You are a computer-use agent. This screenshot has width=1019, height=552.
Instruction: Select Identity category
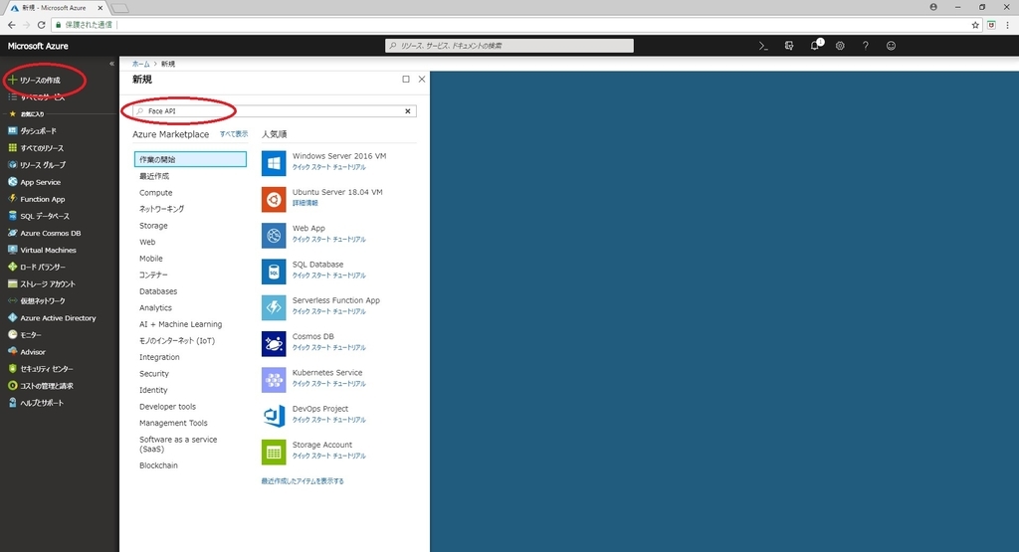pyautogui.click(x=153, y=390)
